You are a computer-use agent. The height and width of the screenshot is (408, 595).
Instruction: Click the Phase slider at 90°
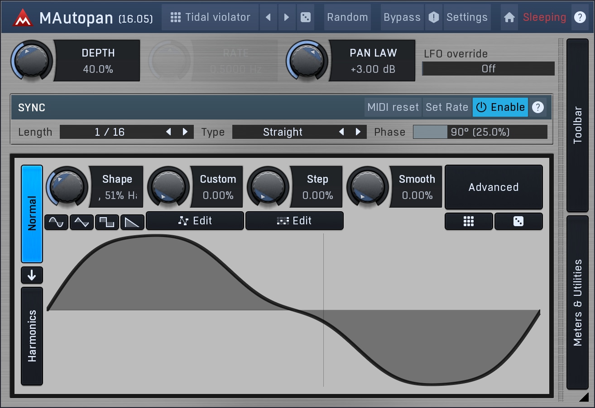480,132
